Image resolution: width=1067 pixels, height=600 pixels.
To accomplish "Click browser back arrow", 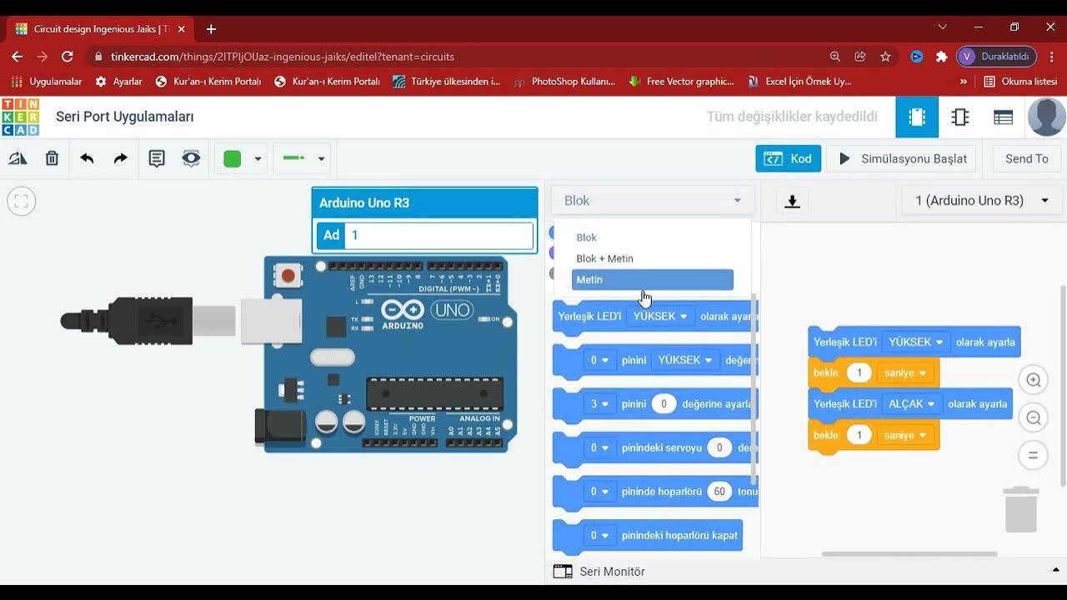I will pos(18,57).
